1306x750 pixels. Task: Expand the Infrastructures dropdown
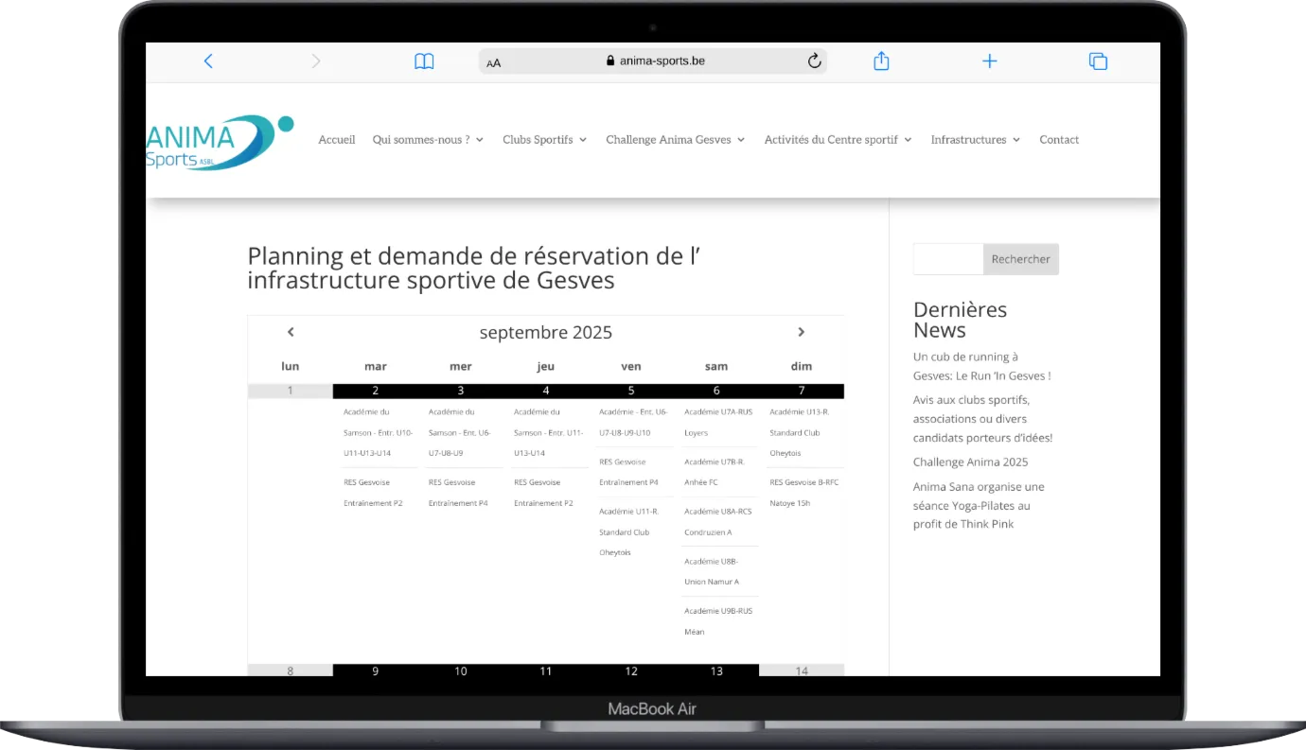(x=976, y=139)
